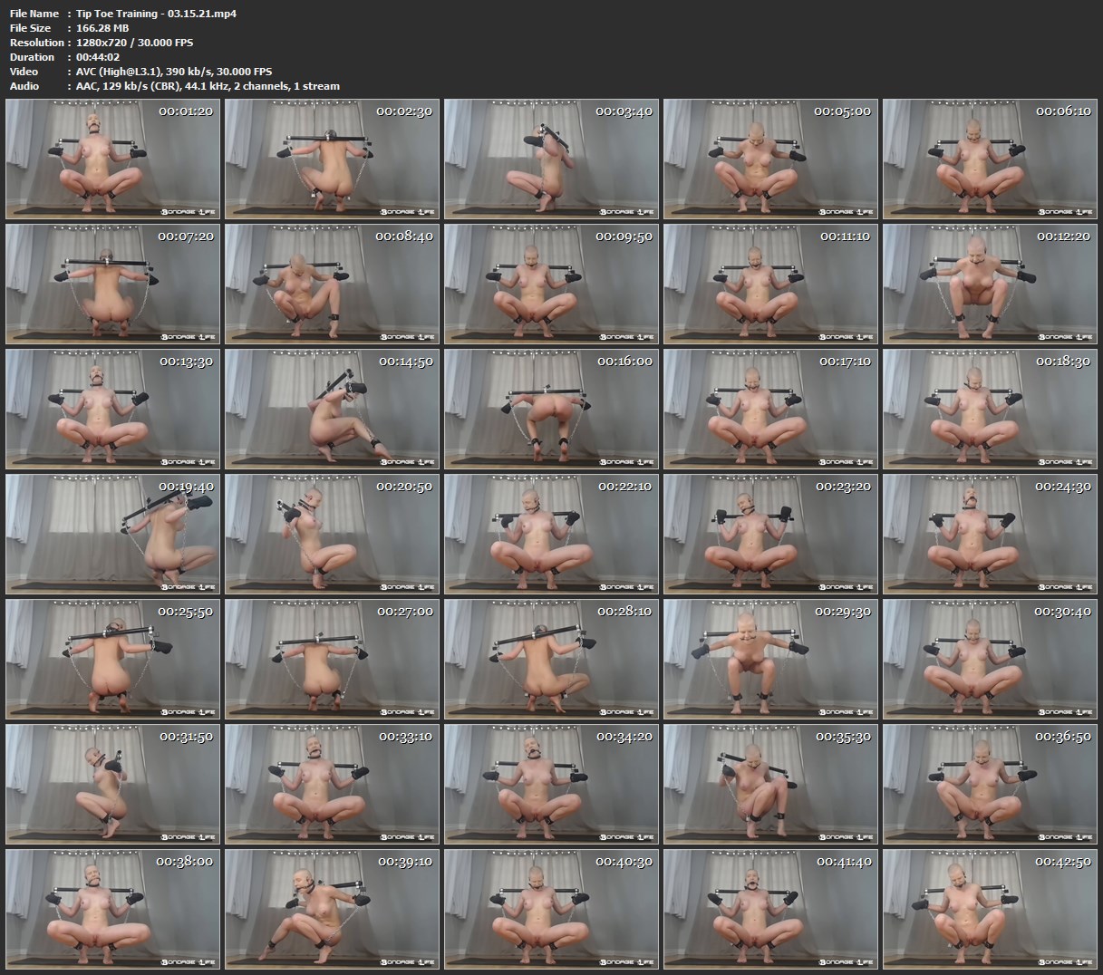Open the thumbnail at 00:36:50
Viewport: 1103px width, 975px height.
pos(990,785)
